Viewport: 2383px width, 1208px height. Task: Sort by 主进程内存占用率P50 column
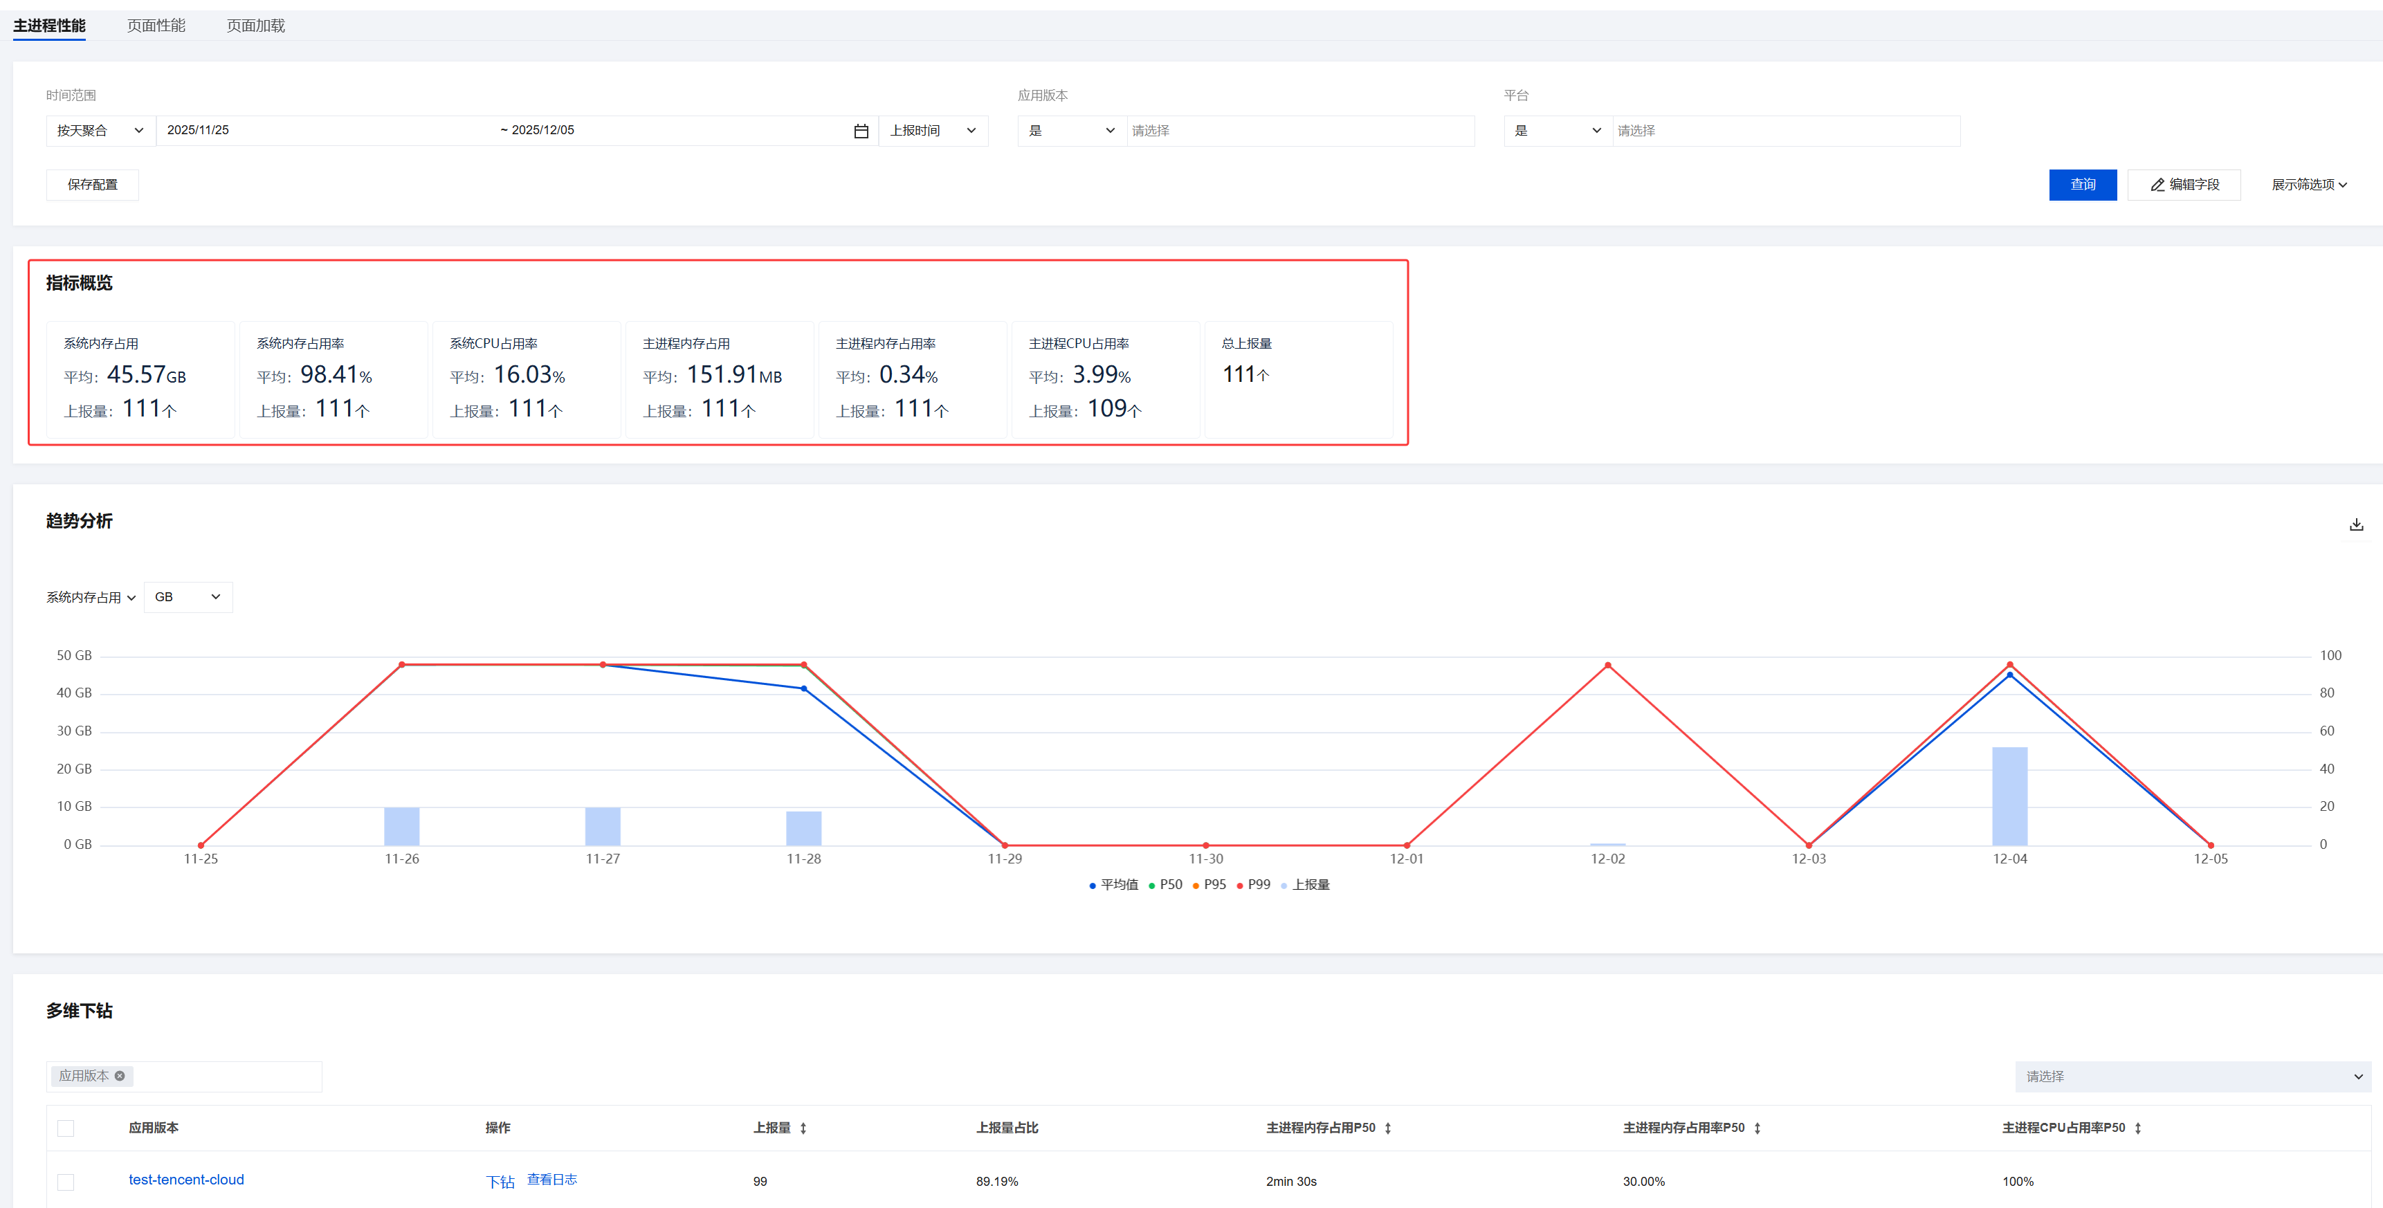(1757, 1128)
